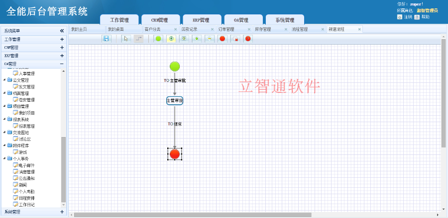Image resolution: width=448 pixels, height=218 pixels.
Task: Open 公告通知 in the tree
Action: click(x=27, y=178)
